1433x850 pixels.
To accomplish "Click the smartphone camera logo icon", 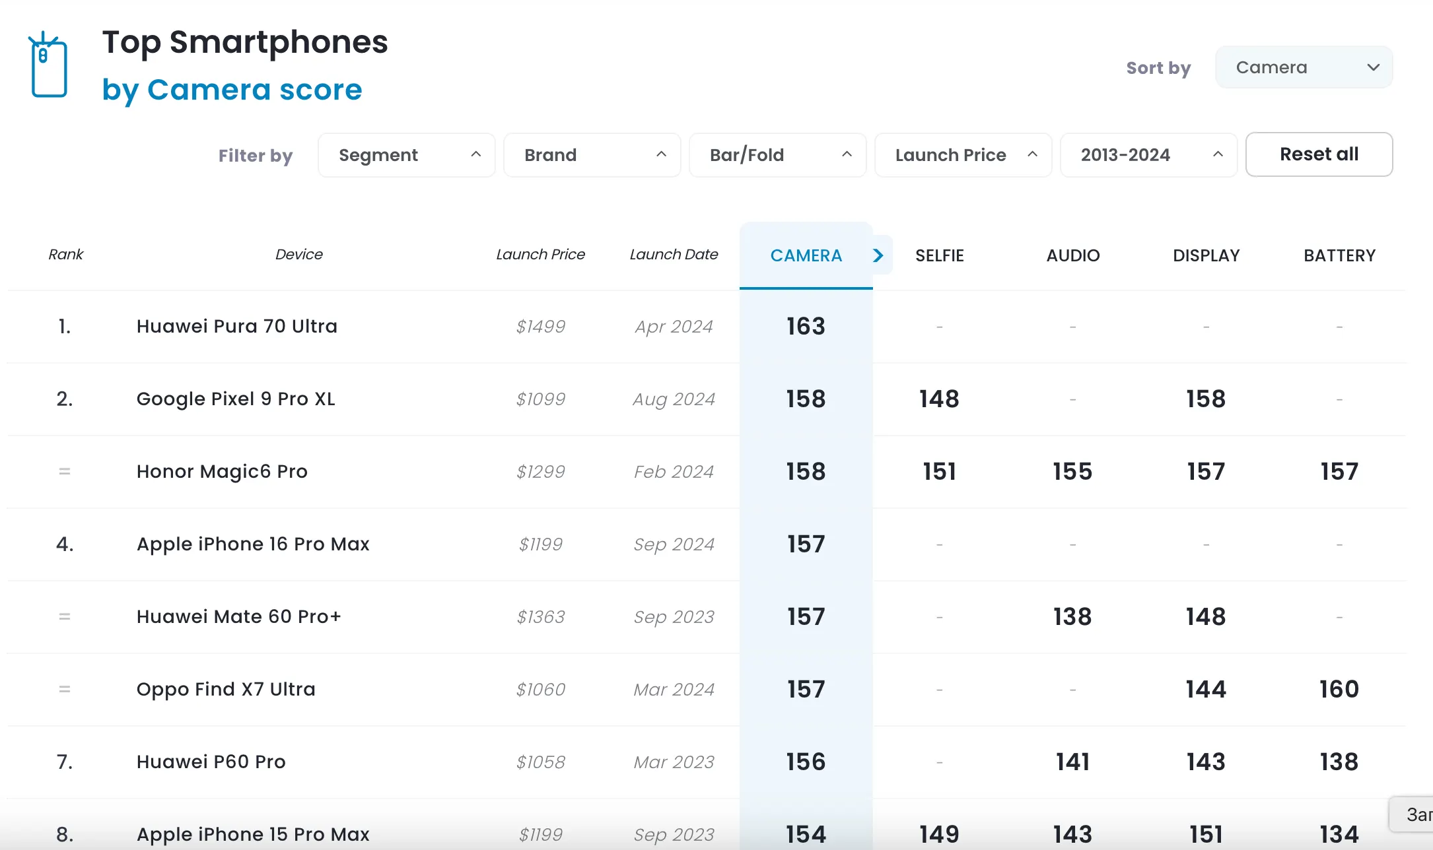I will pos(49,65).
